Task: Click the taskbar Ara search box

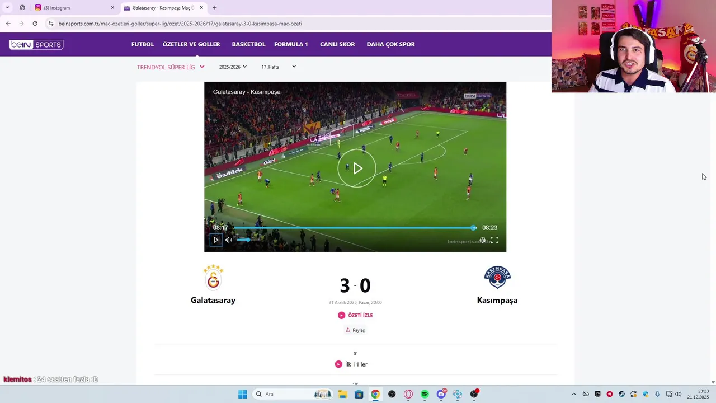Action: click(x=291, y=394)
